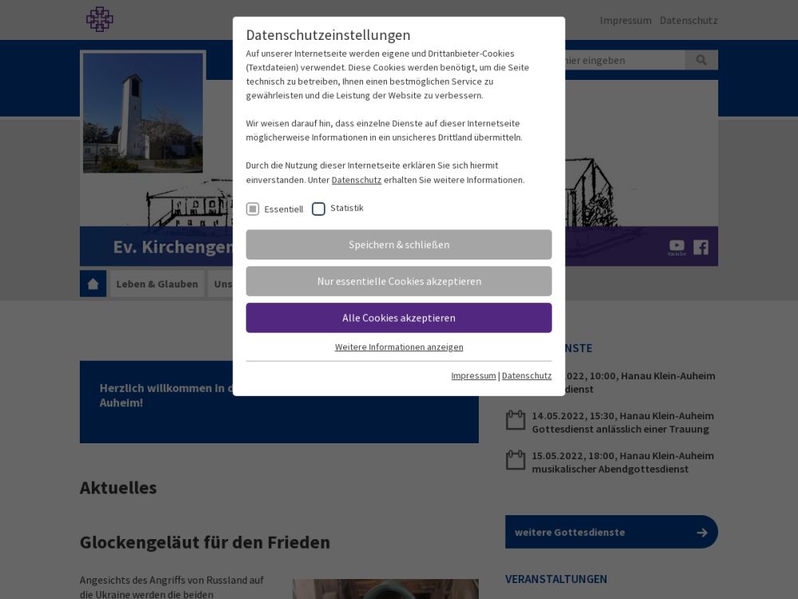Open Impressum link at dialog bottom

473,375
